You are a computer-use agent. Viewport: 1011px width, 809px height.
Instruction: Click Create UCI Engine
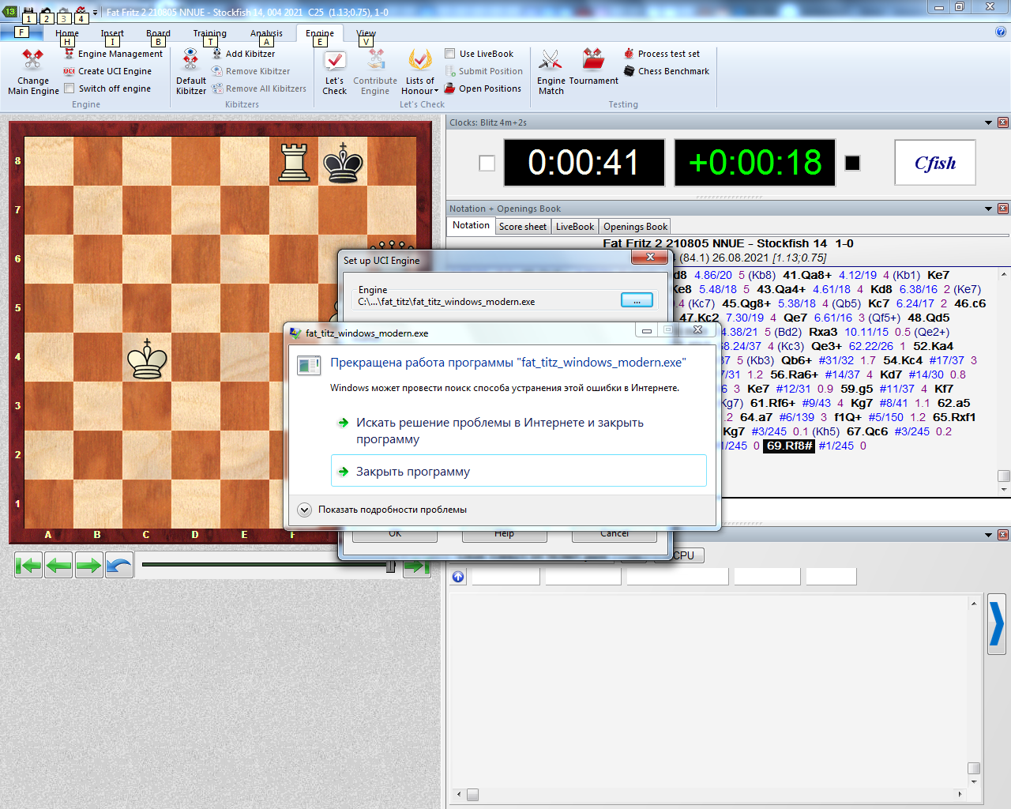(107, 71)
